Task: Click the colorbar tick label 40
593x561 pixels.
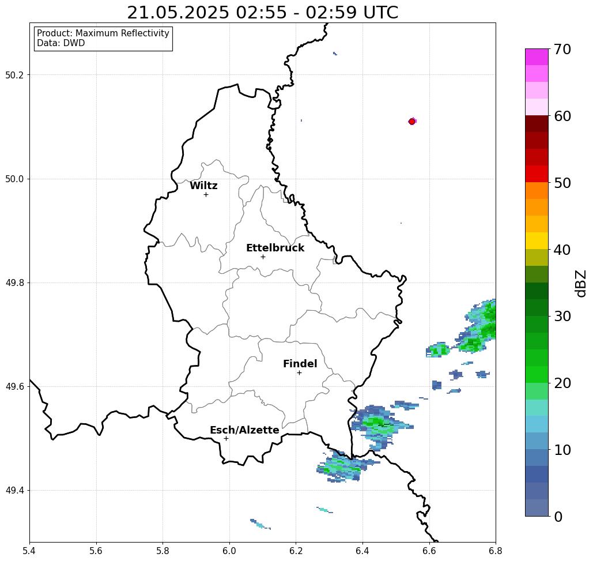Action: pyautogui.click(x=562, y=250)
